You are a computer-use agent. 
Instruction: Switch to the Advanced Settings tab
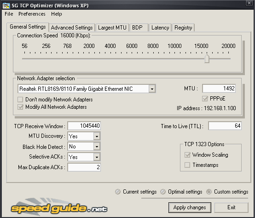(x=72, y=28)
